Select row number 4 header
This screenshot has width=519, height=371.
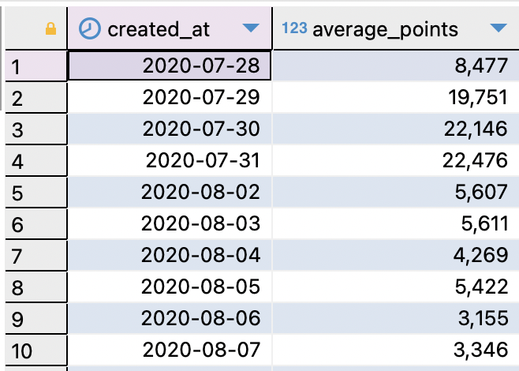pyautogui.click(x=36, y=161)
